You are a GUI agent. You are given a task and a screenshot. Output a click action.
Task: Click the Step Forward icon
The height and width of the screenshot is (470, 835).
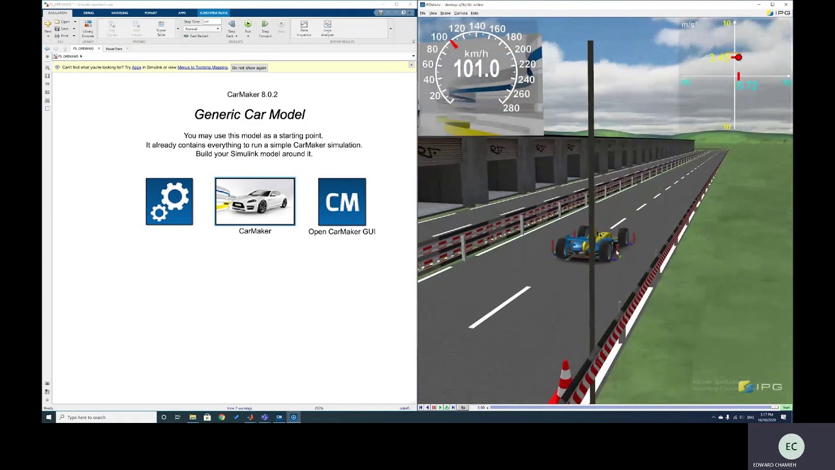265,23
